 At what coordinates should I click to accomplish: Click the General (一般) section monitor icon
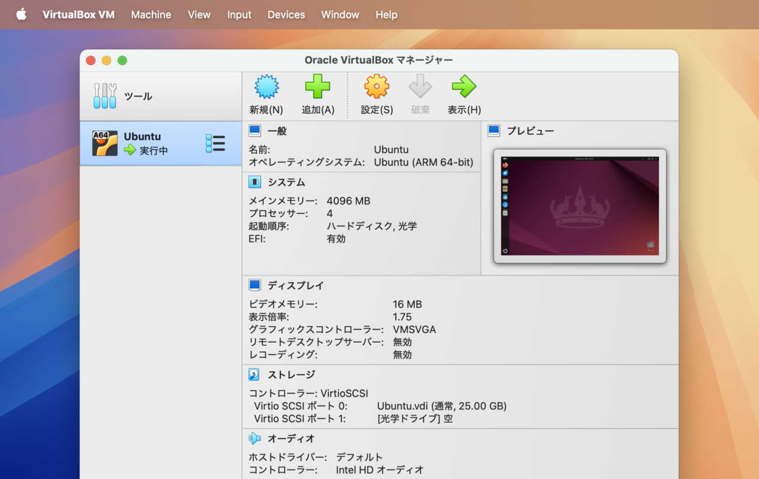(255, 130)
